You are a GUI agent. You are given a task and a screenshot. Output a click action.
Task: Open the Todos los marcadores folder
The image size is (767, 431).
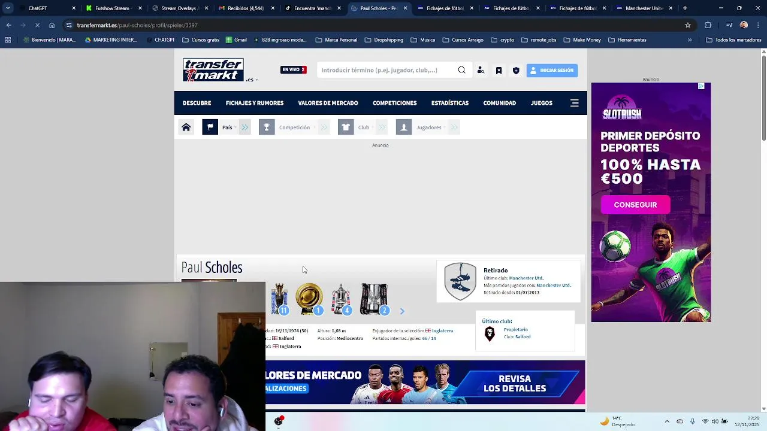pyautogui.click(x=733, y=40)
